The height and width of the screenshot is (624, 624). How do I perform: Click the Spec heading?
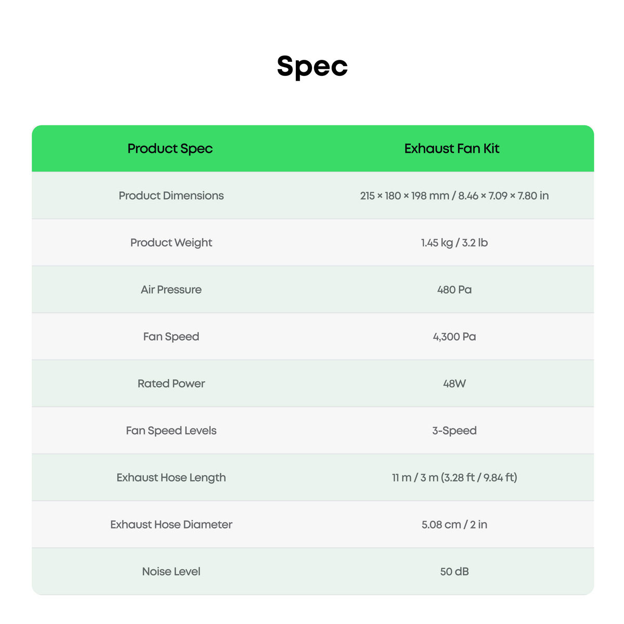(x=312, y=67)
